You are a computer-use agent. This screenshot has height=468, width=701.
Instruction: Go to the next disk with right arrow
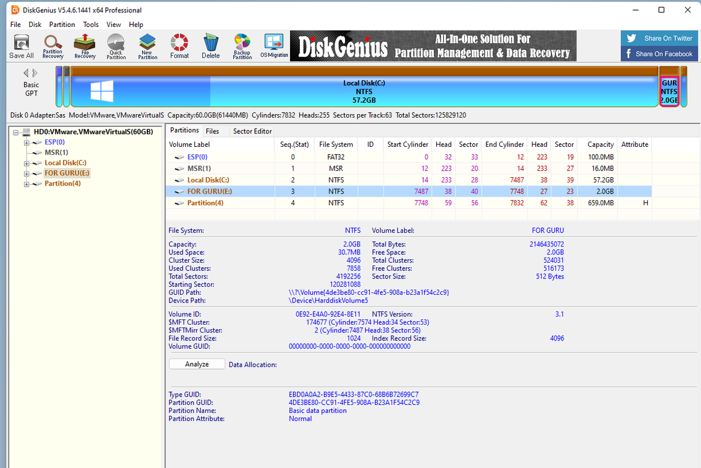coord(35,73)
